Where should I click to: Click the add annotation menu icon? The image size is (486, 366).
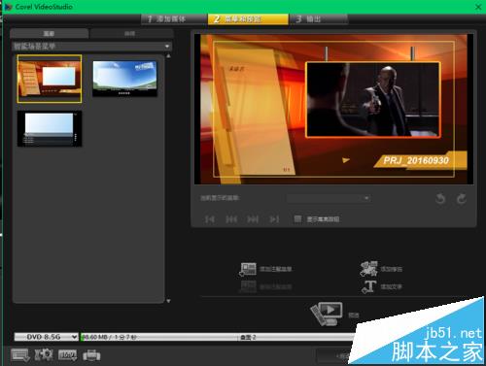tap(248, 269)
